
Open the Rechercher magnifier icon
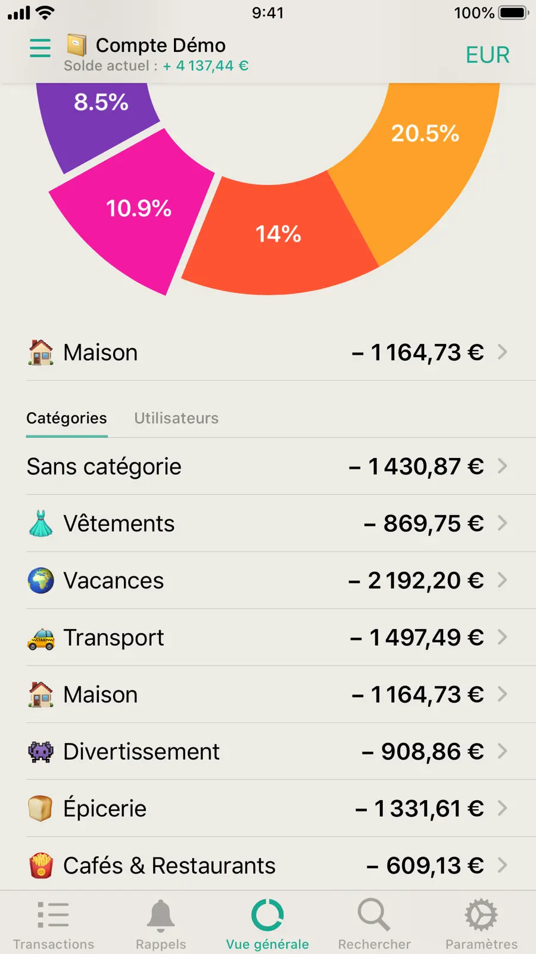coord(374,915)
